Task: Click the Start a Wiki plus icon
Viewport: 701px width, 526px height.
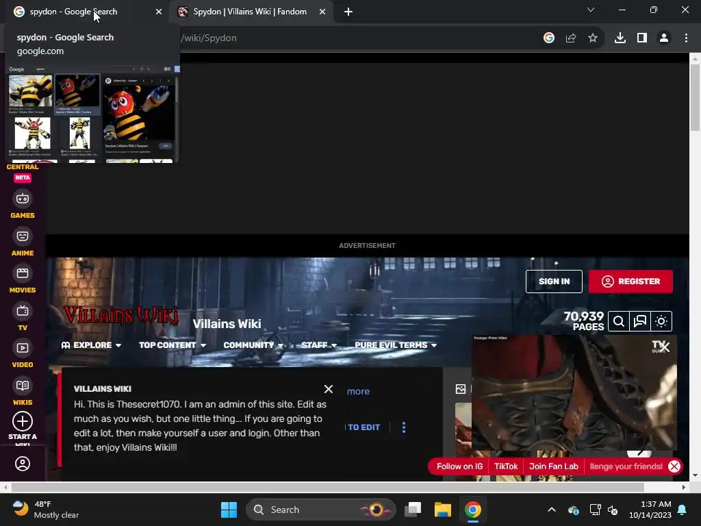Action: click(23, 421)
